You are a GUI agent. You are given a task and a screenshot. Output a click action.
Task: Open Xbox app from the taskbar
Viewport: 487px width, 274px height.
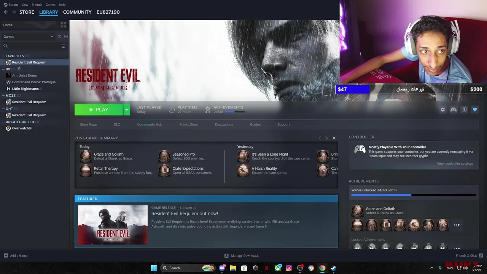tap(278, 268)
